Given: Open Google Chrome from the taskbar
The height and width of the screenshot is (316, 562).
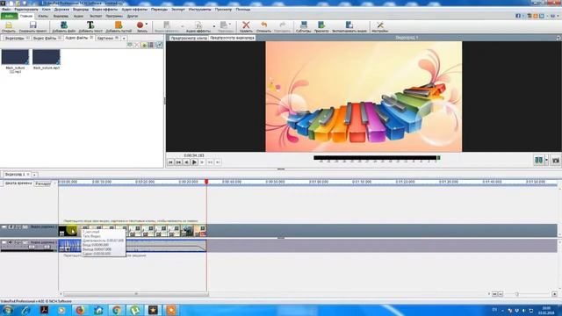Looking at the screenshot, I should 117,310.
